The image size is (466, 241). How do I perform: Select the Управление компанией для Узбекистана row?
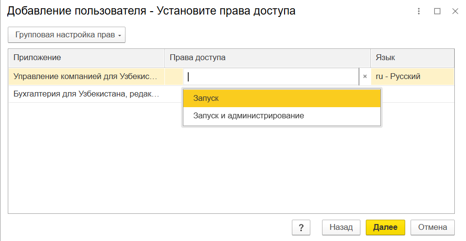pyautogui.click(x=86, y=77)
